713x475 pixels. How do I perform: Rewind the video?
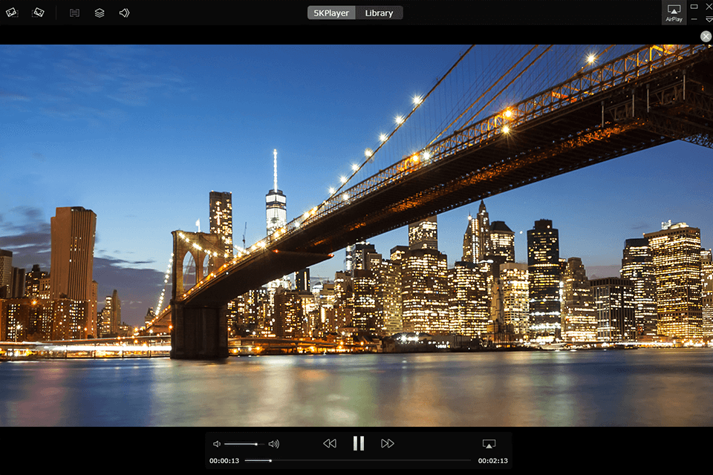[x=330, y=443]
